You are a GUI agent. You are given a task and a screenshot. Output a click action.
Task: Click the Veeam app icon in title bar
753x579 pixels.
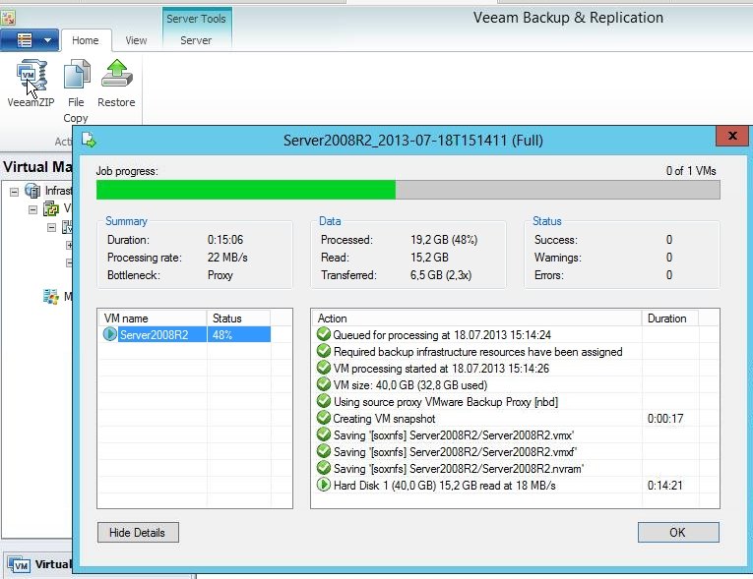8,18
